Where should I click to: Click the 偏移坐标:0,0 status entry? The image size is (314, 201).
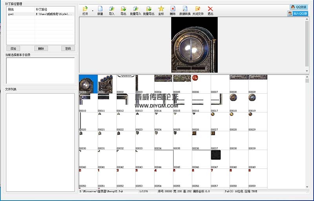(201, 191)
